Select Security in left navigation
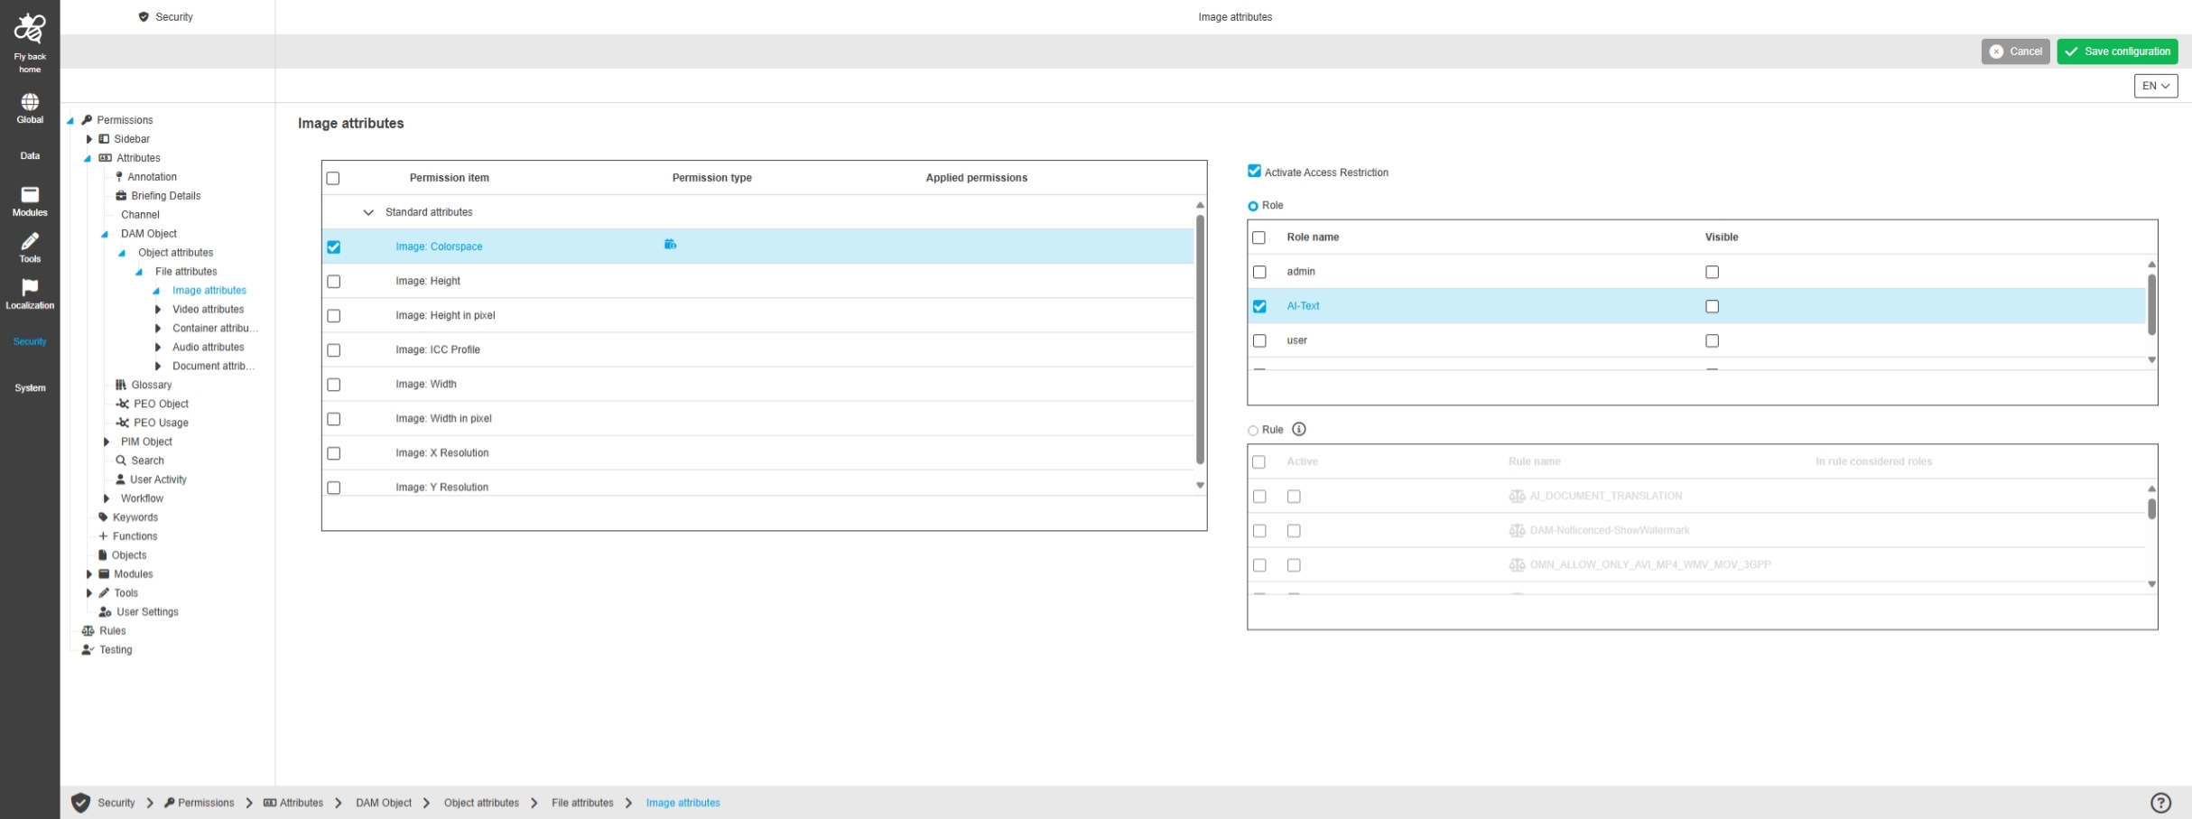This screenshot has width=2192, height=819. tap(30, 341)
